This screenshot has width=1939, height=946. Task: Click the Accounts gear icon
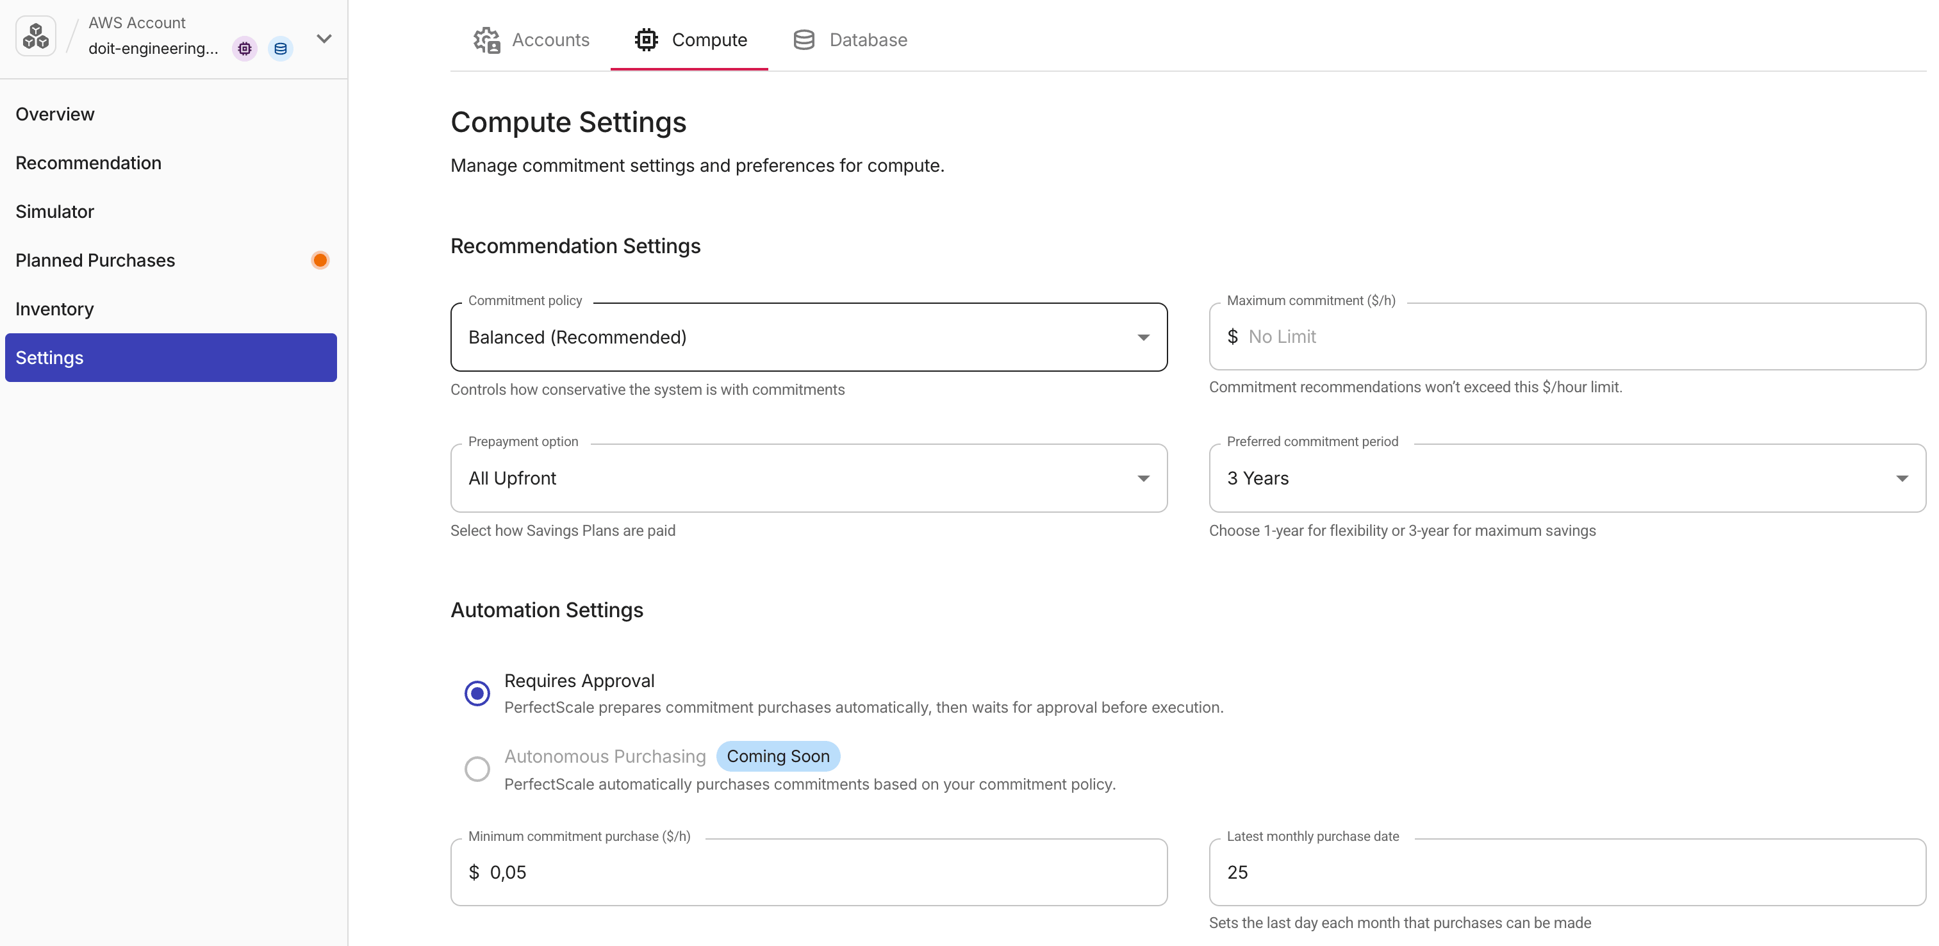[487, 40]
